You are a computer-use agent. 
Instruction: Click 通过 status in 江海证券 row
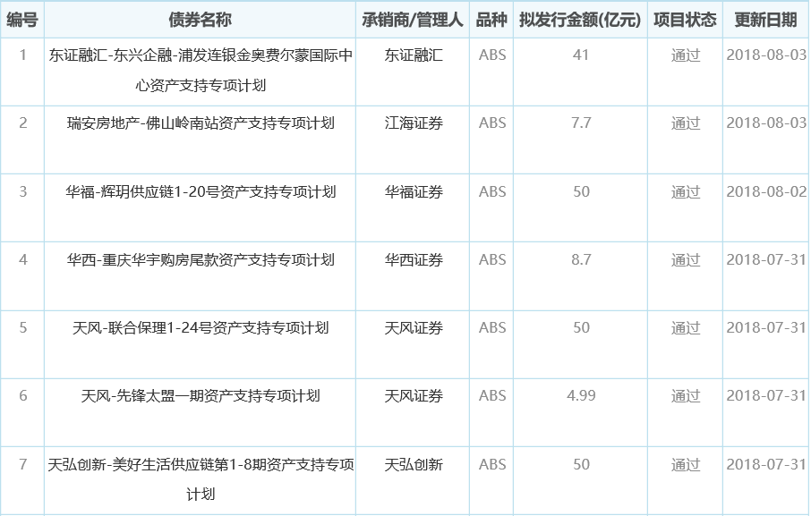[686, 123]
